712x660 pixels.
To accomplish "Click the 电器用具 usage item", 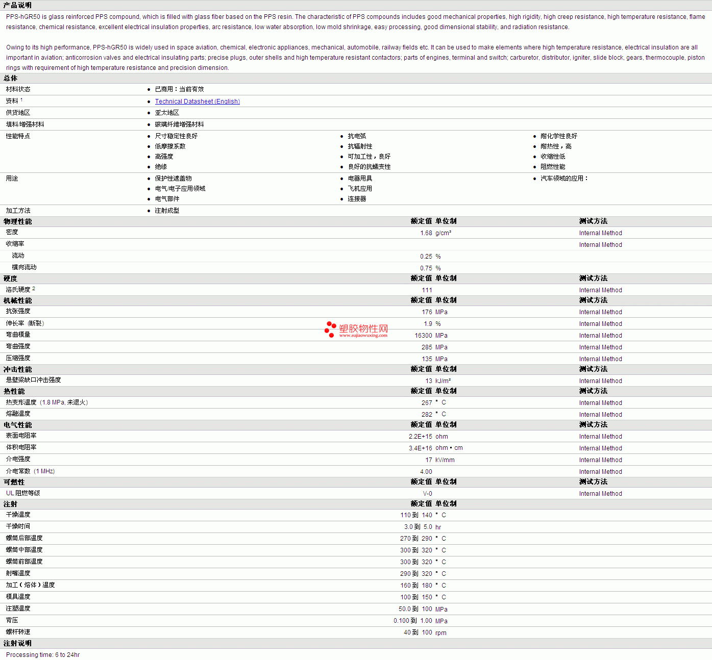I will 360,179.
